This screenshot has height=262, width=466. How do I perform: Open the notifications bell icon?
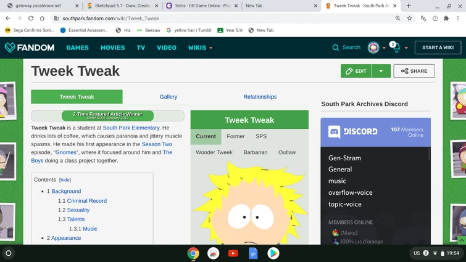[396, 47]
